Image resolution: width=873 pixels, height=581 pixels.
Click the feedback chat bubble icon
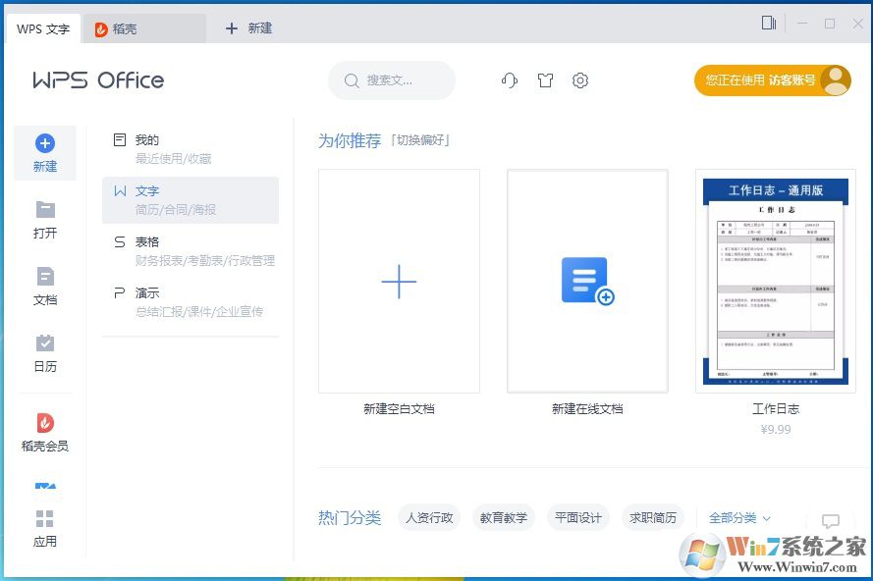pos(830,521)
